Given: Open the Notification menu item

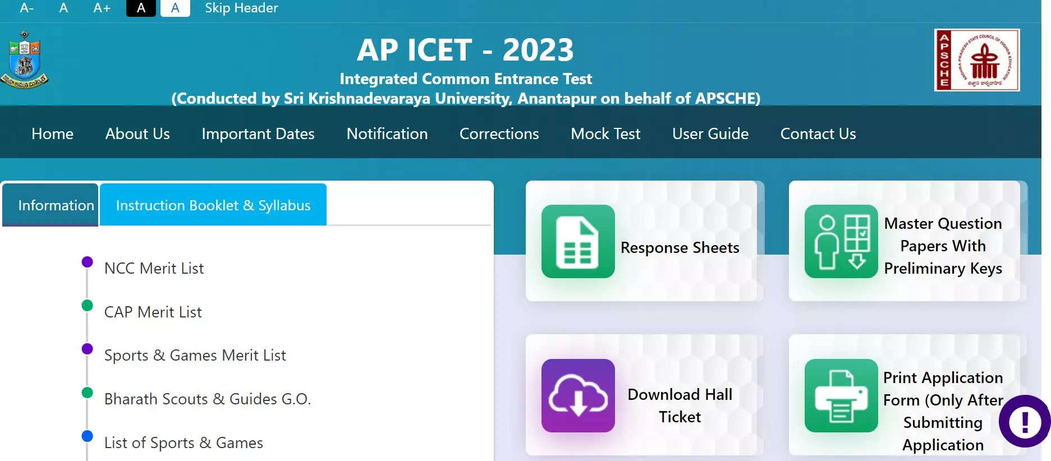Looking at the screenshot, I should [x=387, y=133].
